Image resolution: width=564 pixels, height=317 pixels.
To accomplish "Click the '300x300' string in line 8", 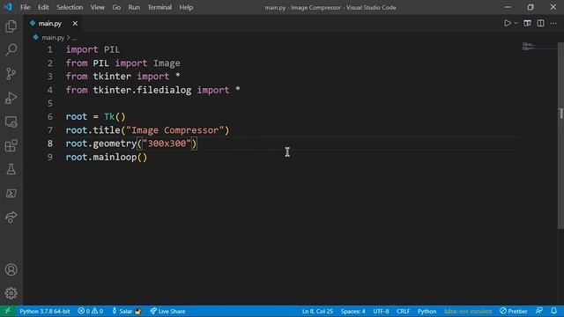I will click(x=167, y=144).
